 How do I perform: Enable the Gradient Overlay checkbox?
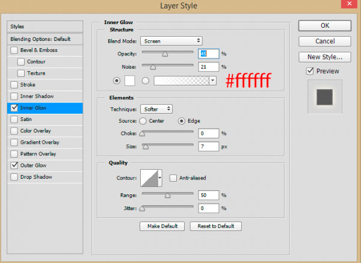point(14,142)
